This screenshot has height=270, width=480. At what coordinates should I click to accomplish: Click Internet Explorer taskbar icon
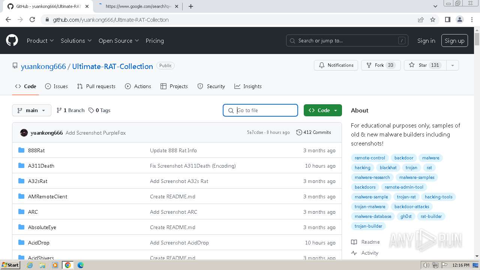click(30, 265)
